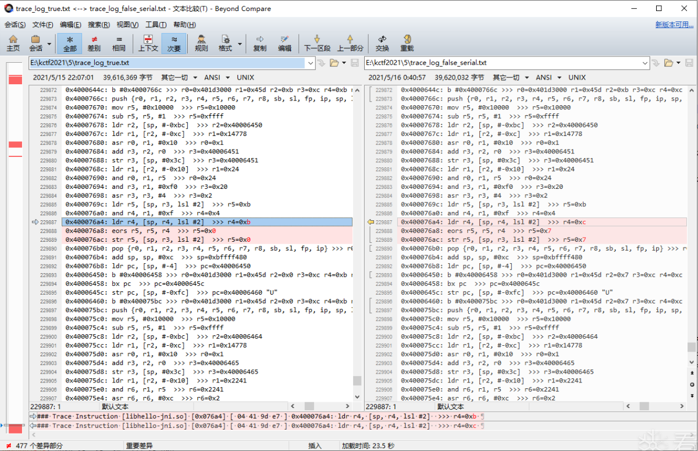Click left pane vertical scrollbar thumb
The image size is (698, 451).
point(357,381)
